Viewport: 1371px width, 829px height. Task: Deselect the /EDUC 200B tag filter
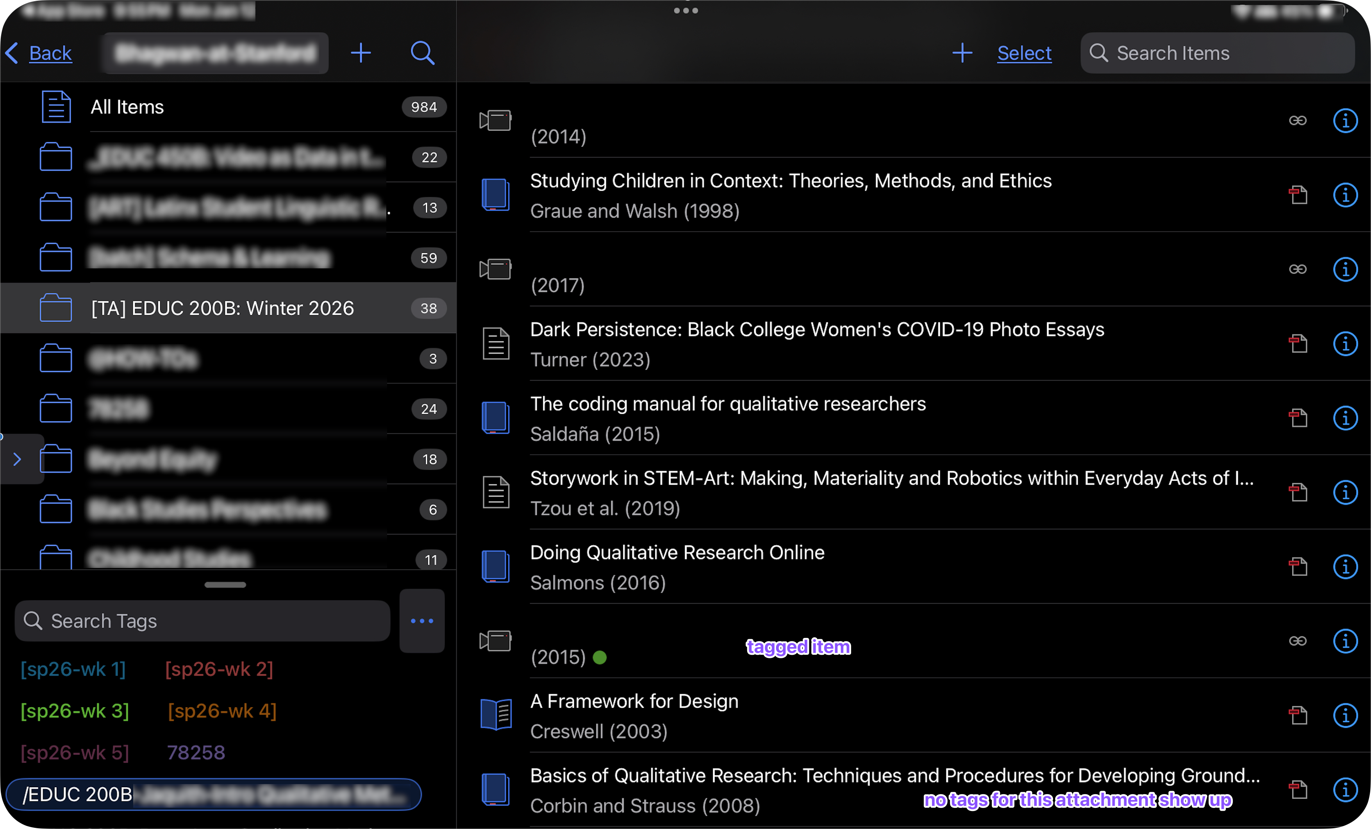(x=213, y=794)
